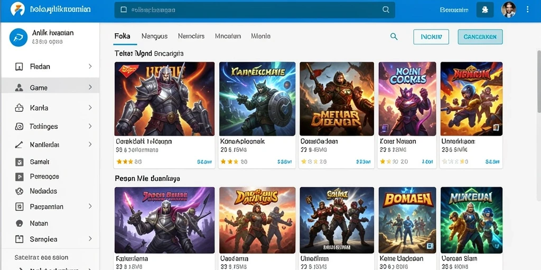Screen dimensions: 541x270
Task: Click the Nedadas sidebar globe icon
Action: (x=20, y=191)
